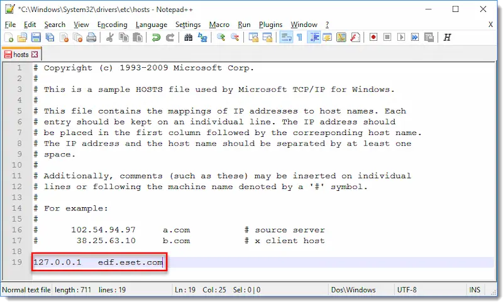
Task: Close the hosts tab with red X
Action: 35,55
